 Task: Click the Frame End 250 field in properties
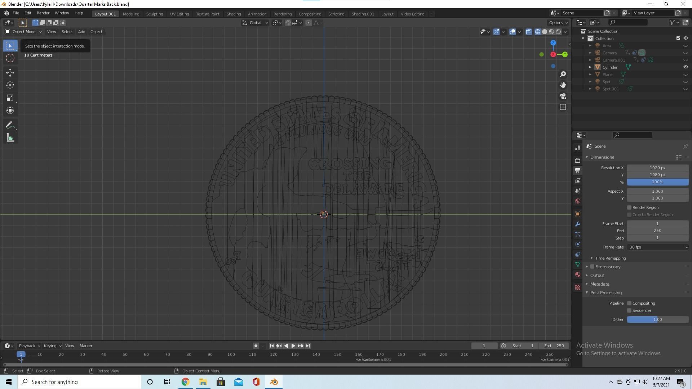(658, 231)
